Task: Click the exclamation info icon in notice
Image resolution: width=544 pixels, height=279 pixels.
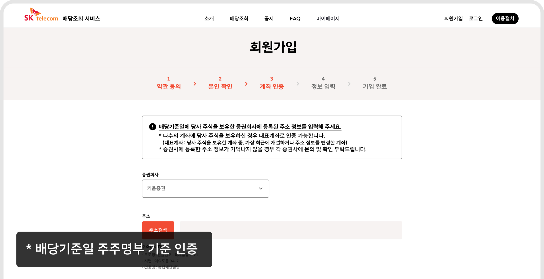Action: (153, 127)
